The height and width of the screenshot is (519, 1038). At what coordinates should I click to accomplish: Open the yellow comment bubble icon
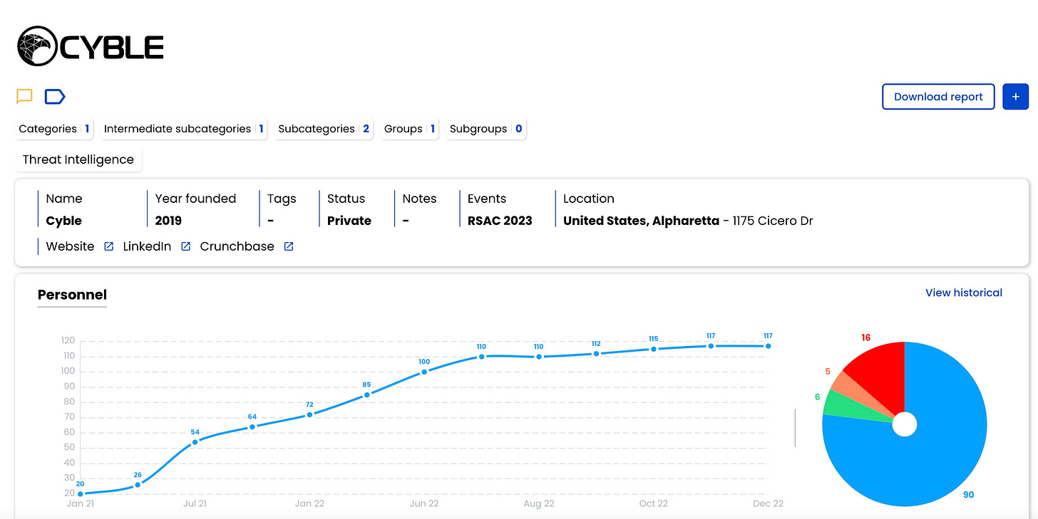click(x=25, y=96)
